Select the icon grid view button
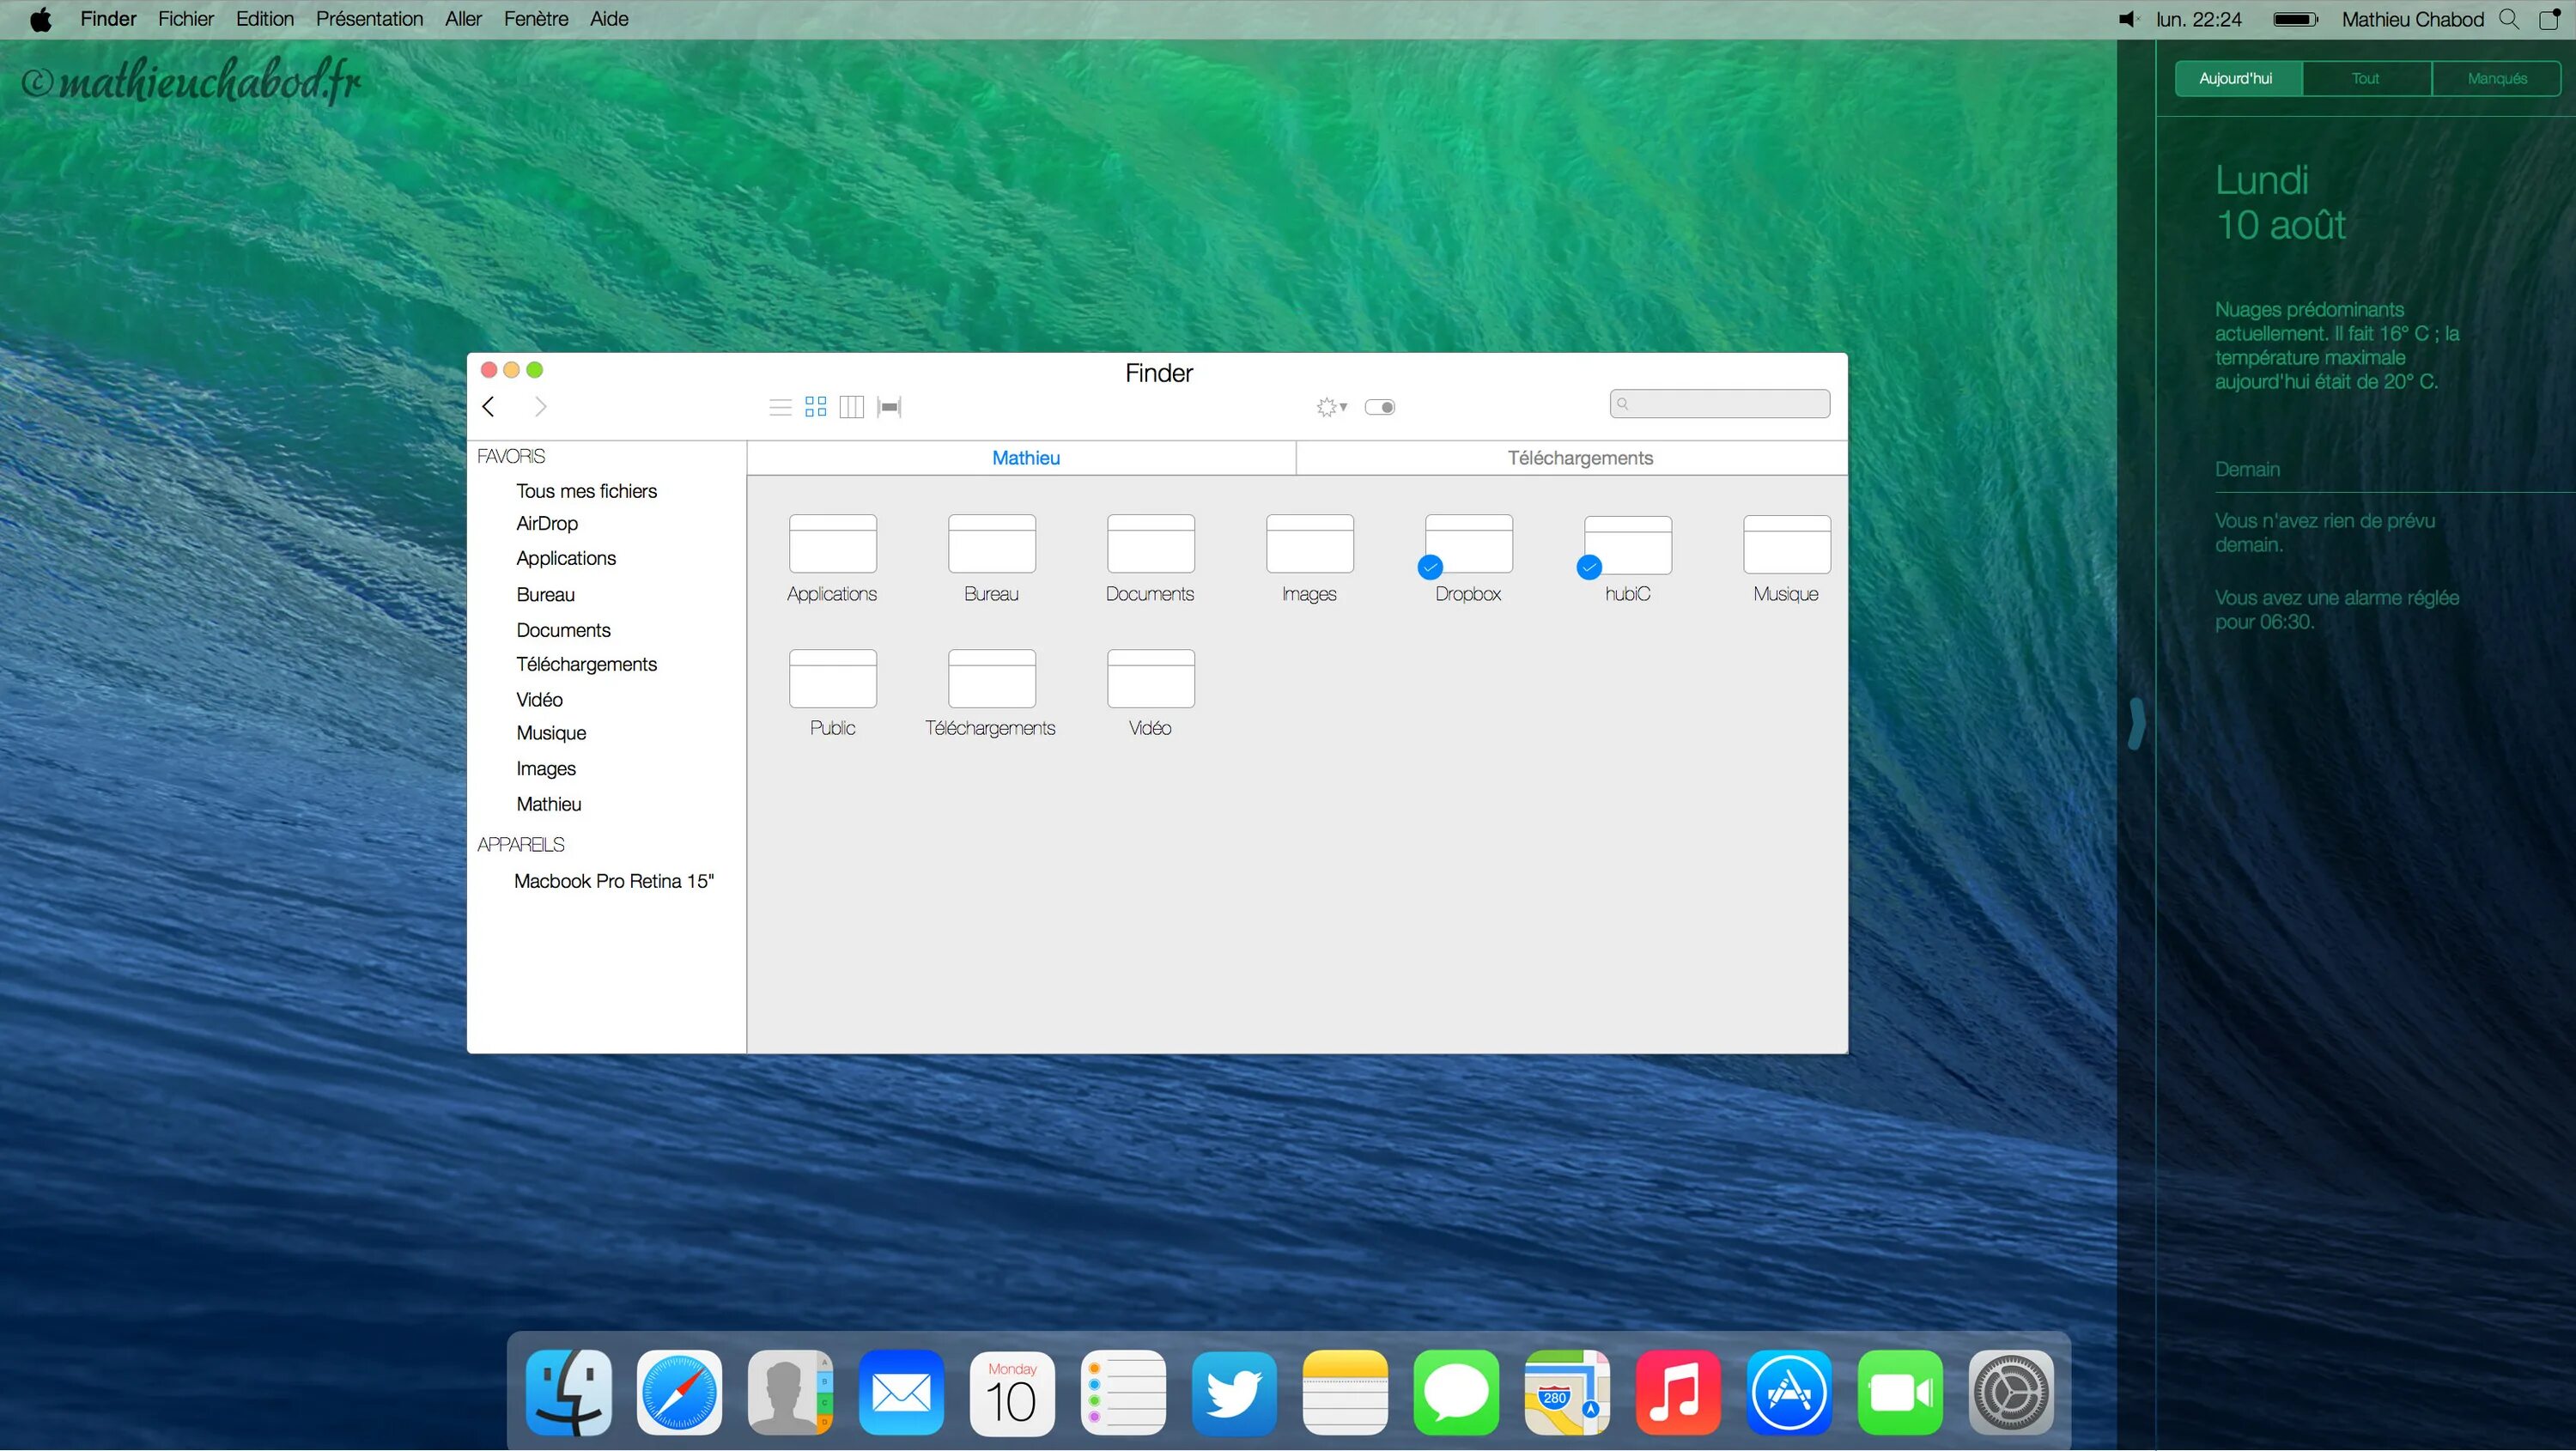 [816, 407]
